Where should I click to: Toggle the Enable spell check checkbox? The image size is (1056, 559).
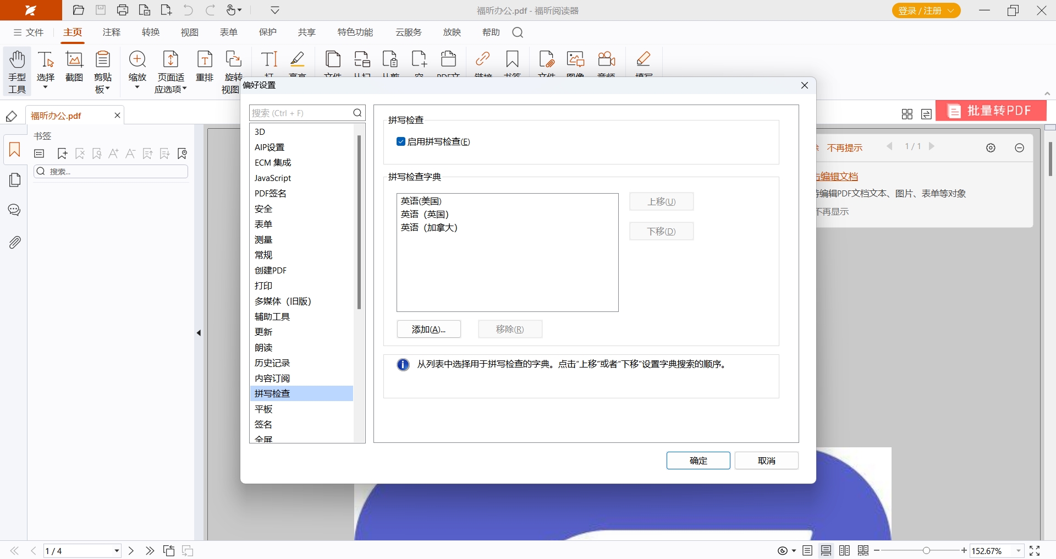point(401,142)
